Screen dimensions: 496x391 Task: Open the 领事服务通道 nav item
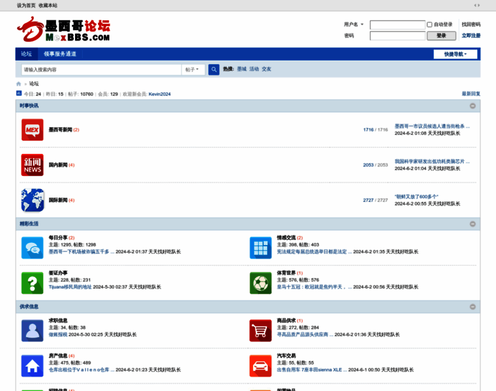point(60,54)
